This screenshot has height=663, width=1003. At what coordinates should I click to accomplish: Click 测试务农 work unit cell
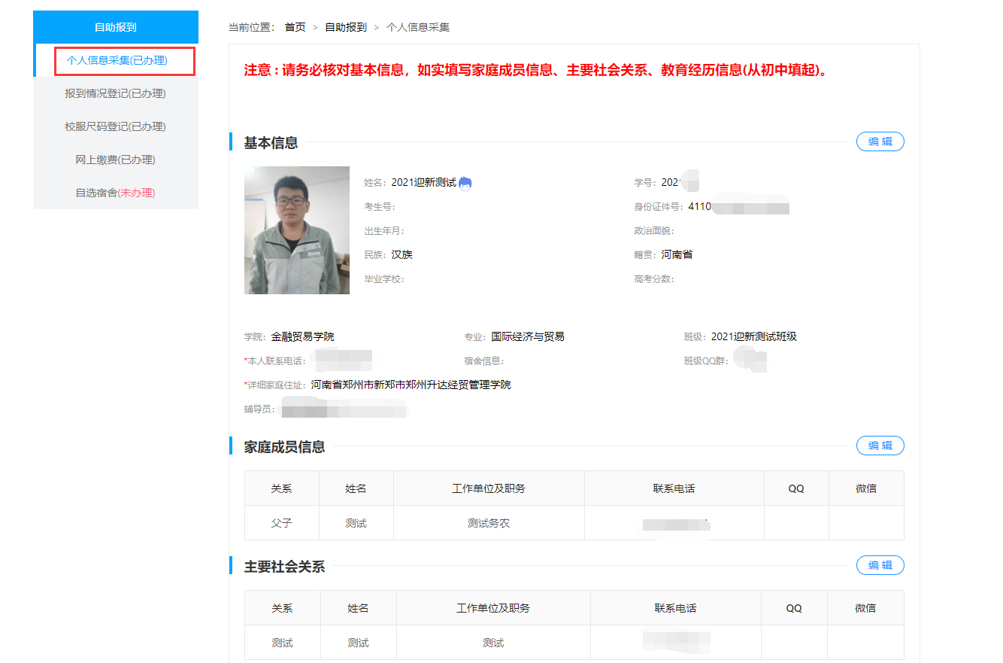(489, 523)
